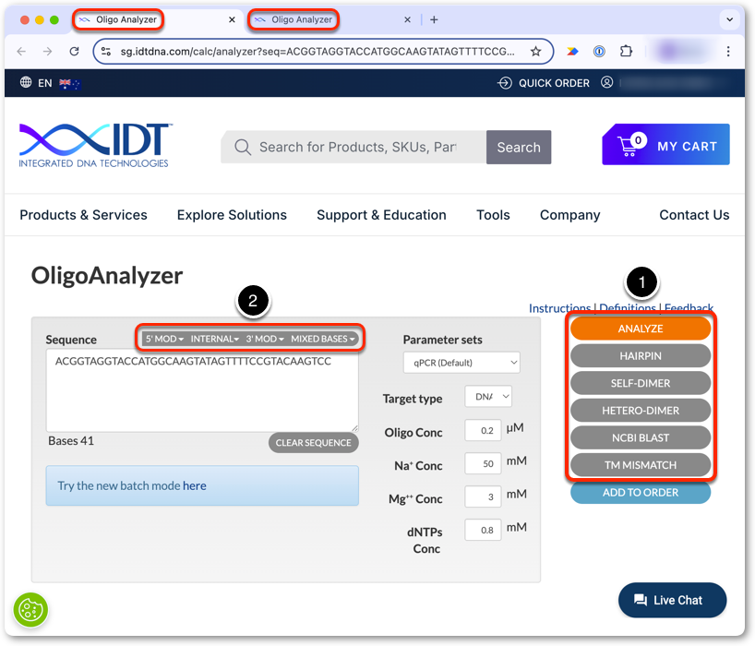Click the colorful arrow extension icon
This screenshot has width=755, height=646.
572,51
